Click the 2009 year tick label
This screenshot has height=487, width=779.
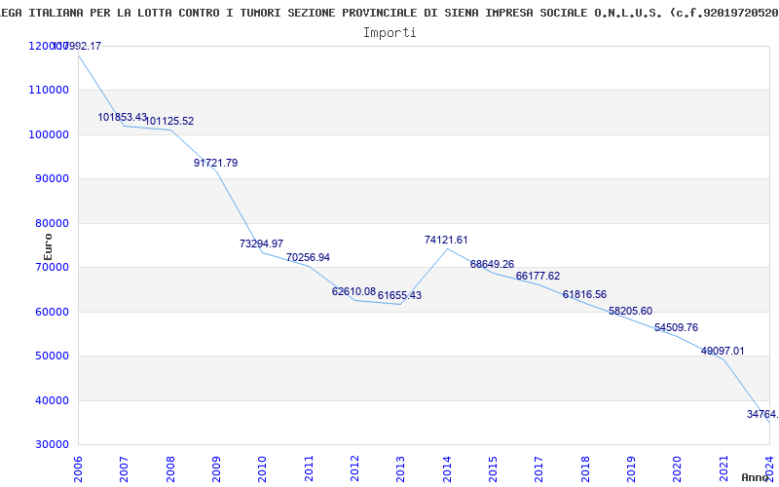click(x=216, y=469)
